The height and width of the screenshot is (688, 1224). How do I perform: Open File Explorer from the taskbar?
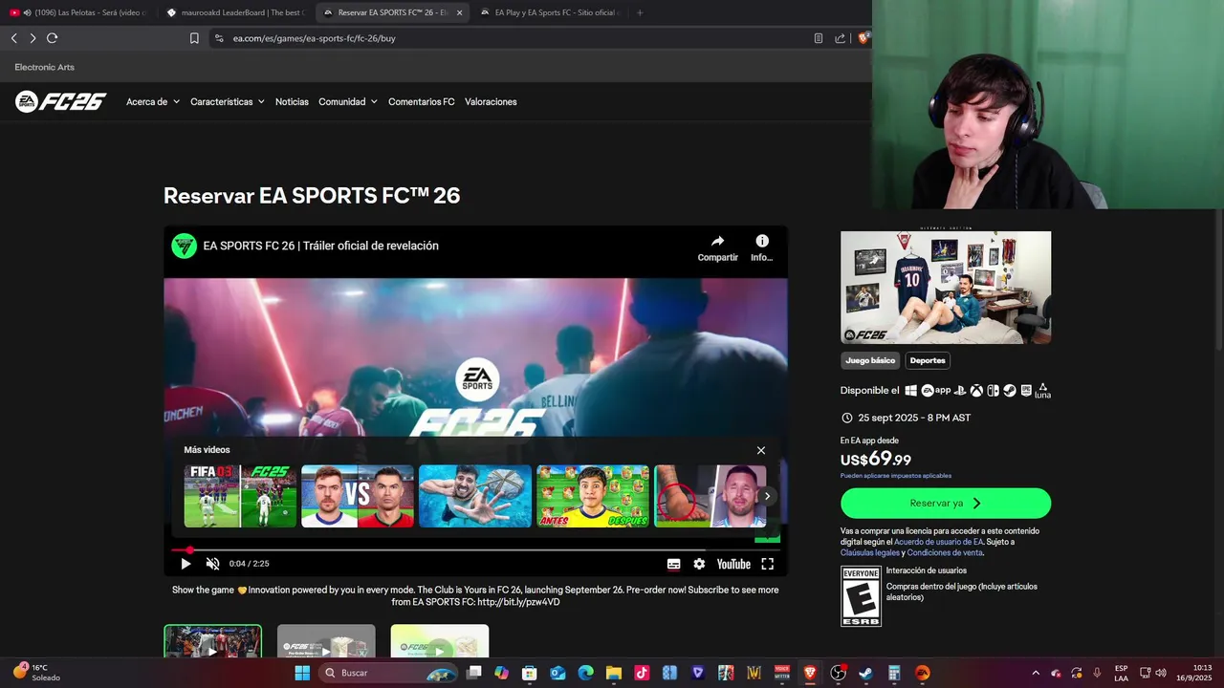[613, 673]
